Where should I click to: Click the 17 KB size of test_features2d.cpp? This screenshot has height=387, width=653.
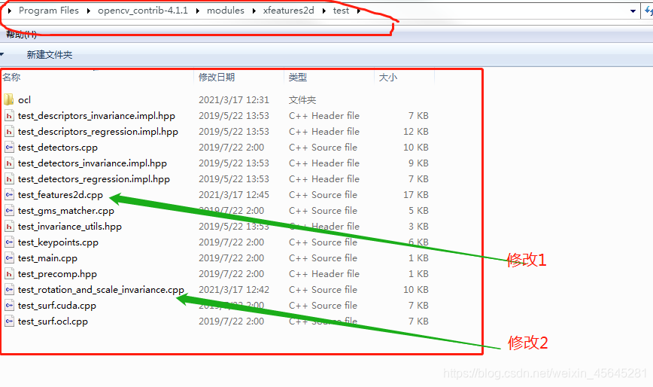[x=415, y=195]
